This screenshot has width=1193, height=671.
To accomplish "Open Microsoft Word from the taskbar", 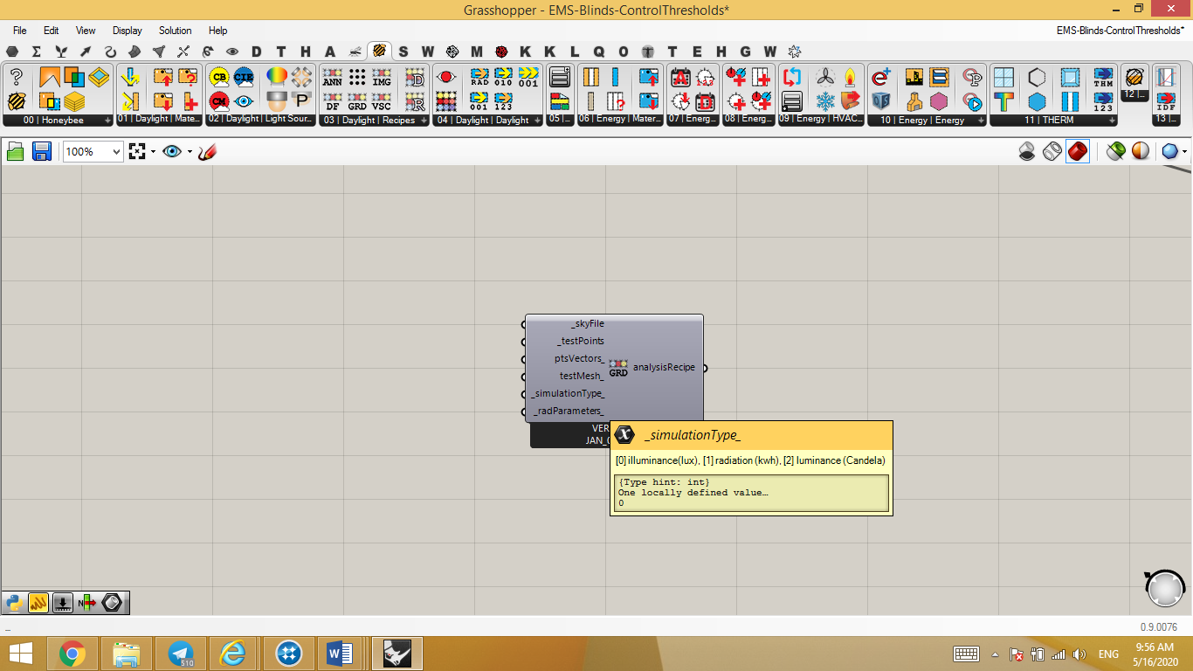I will [x=338, y=654].
